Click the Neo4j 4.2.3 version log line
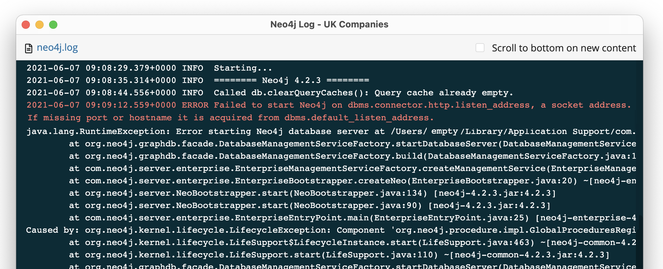Screen dimensions: 663x269 [197, 81]
